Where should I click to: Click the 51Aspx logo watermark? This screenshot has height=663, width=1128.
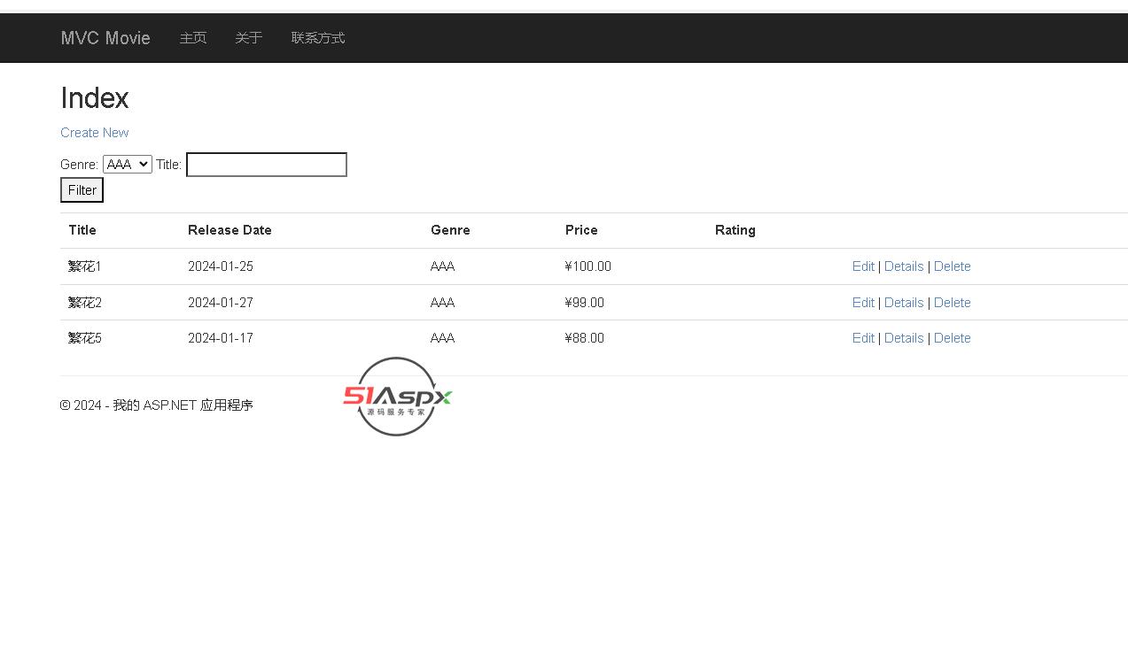(x=397, y=397)
